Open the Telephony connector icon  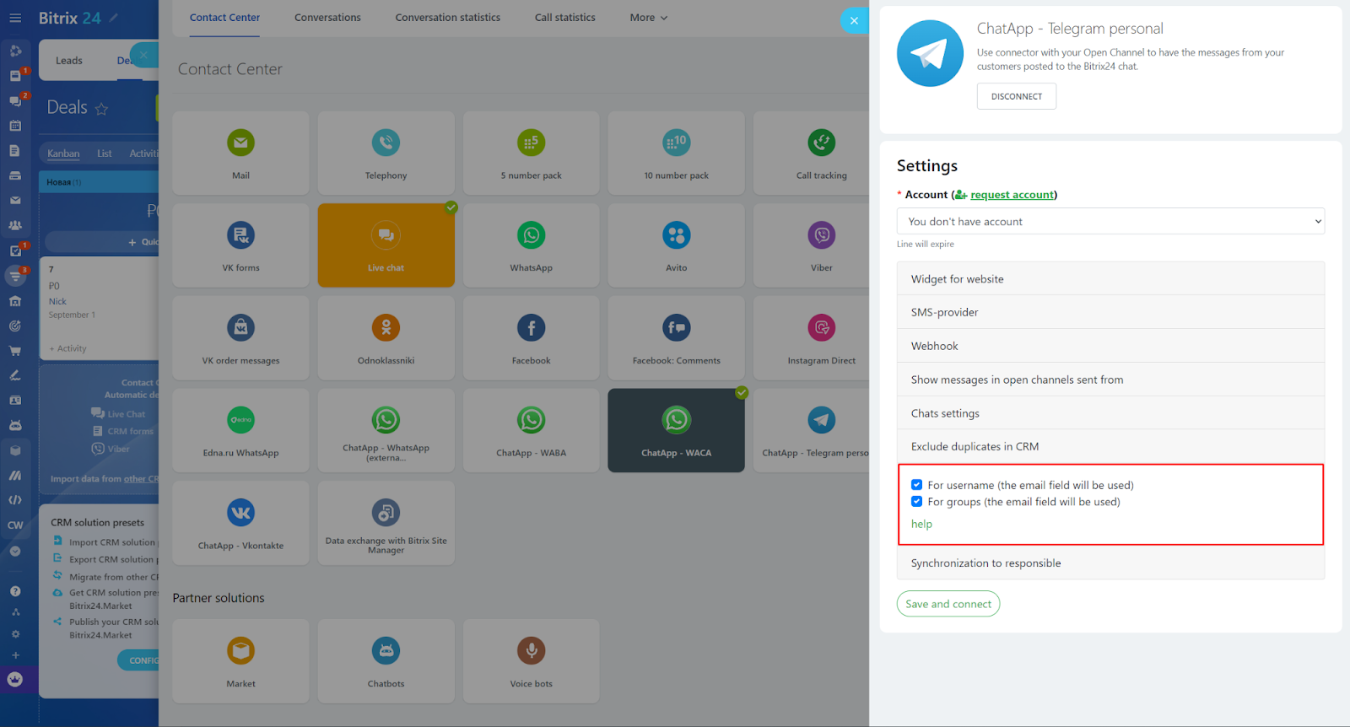tap(386, 143)
